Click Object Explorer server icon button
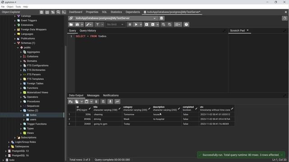The width and height of the screenshot is (289, 162). coord(42,12)
